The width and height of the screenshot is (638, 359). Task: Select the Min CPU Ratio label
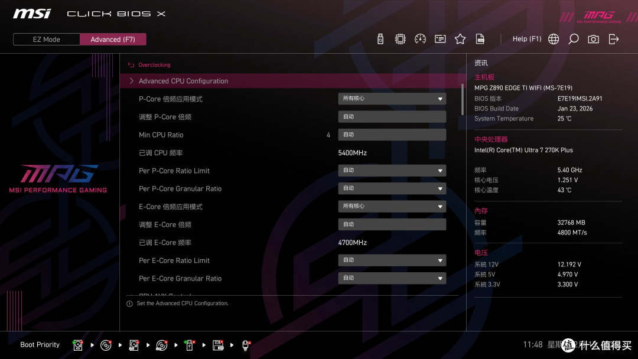(161, 135)
